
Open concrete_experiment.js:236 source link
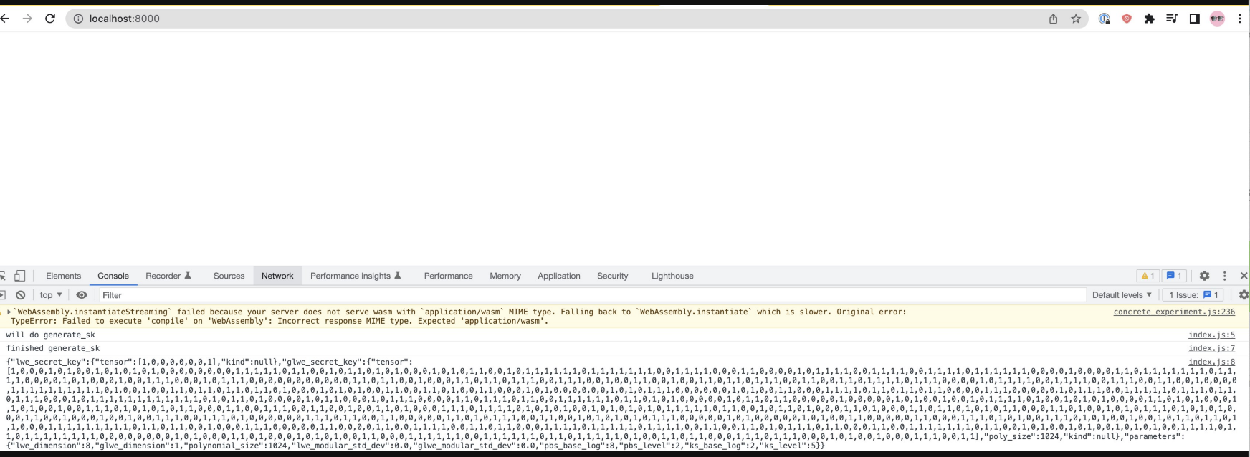click(x=1174, y=312)
